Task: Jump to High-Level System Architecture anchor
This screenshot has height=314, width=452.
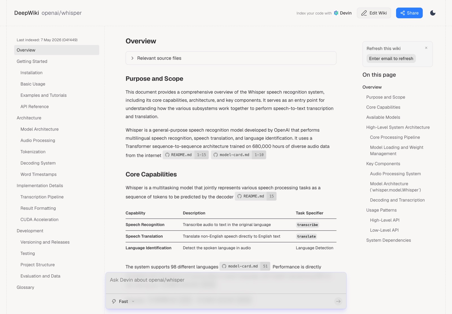Action: [398, 127]
